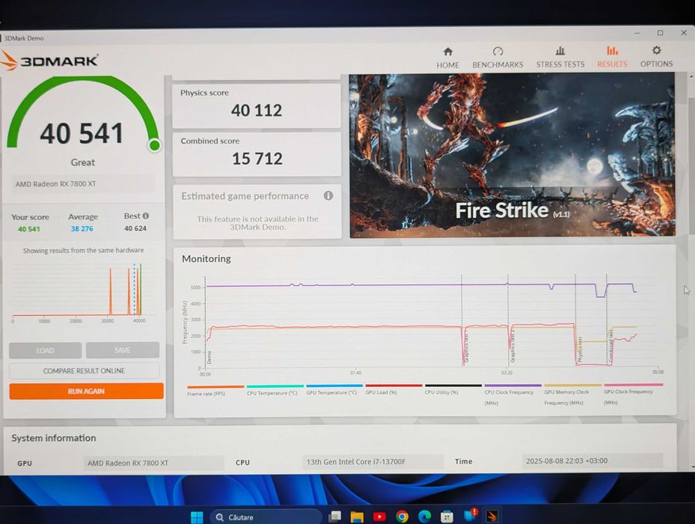Open Options gear icon
Viewport: 695px width, 524px height.
pos(656,50)
